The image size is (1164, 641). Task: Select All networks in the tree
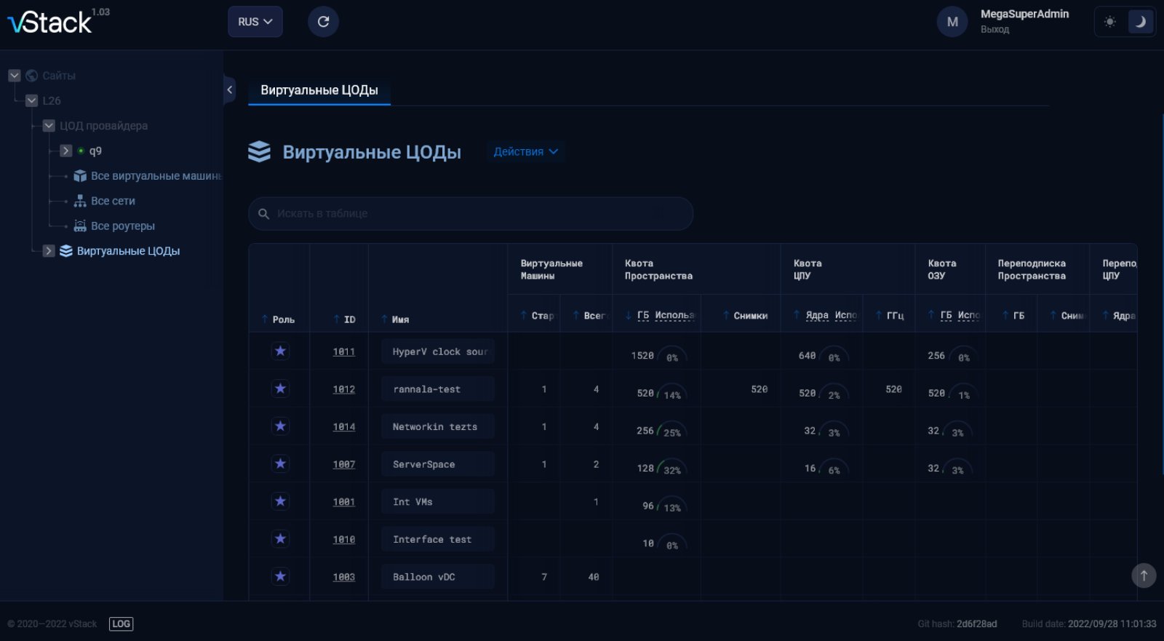pyautogui.click(x=113, y=201)
